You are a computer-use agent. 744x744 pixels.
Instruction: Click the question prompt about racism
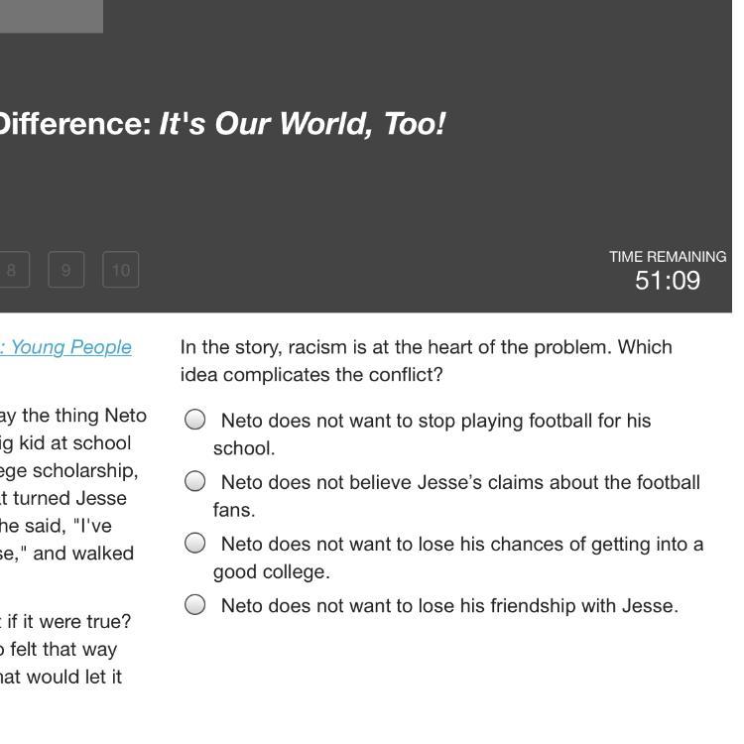point(426,360)
